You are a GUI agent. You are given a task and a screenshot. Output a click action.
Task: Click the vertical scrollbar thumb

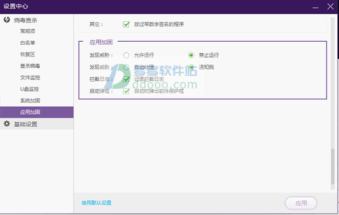pos(333,166)
